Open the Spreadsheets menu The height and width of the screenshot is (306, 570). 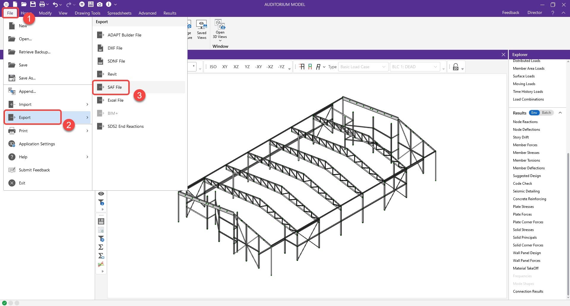119,13
